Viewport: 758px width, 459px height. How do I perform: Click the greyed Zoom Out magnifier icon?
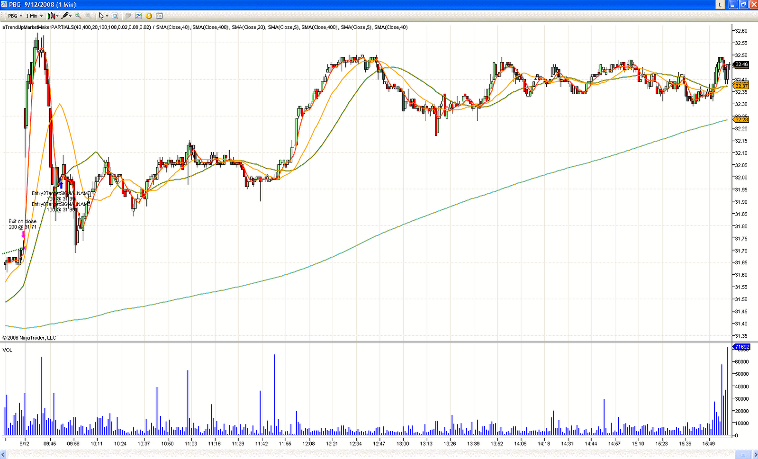(x=89, y=16)
